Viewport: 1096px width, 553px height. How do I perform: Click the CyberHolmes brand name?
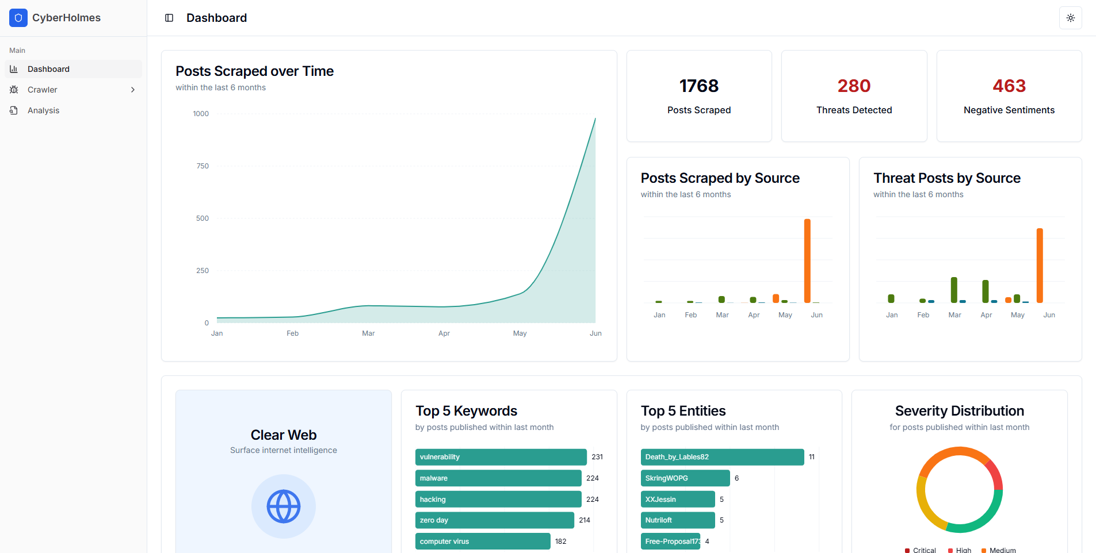pos(66,18)
